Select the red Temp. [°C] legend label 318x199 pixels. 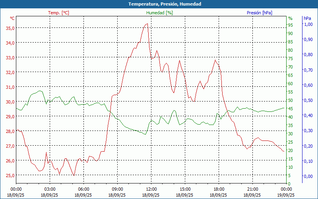click(58, 13)
